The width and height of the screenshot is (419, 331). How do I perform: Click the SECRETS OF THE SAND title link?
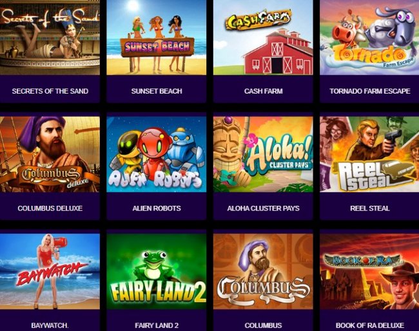(50, 91)
